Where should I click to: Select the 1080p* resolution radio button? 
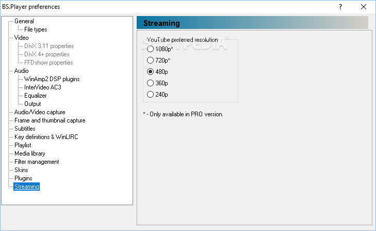click(x=151, y=49)
